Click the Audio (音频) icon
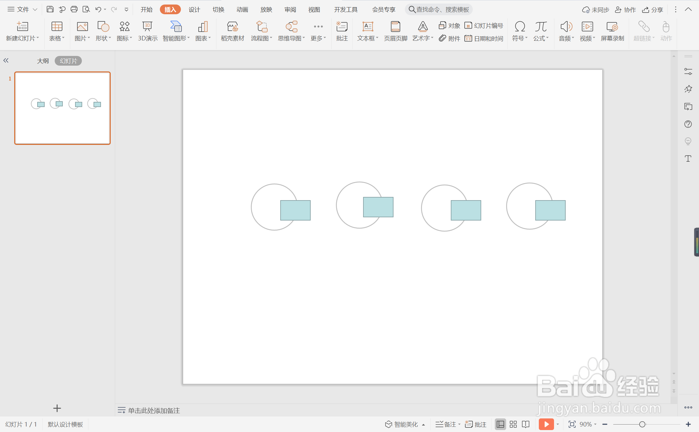The image size is (699, 432). pyautogui.click(x=566, y=26)
